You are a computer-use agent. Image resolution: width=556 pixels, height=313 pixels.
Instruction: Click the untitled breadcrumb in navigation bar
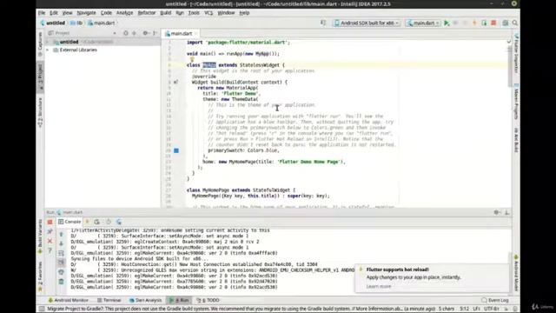52,23
